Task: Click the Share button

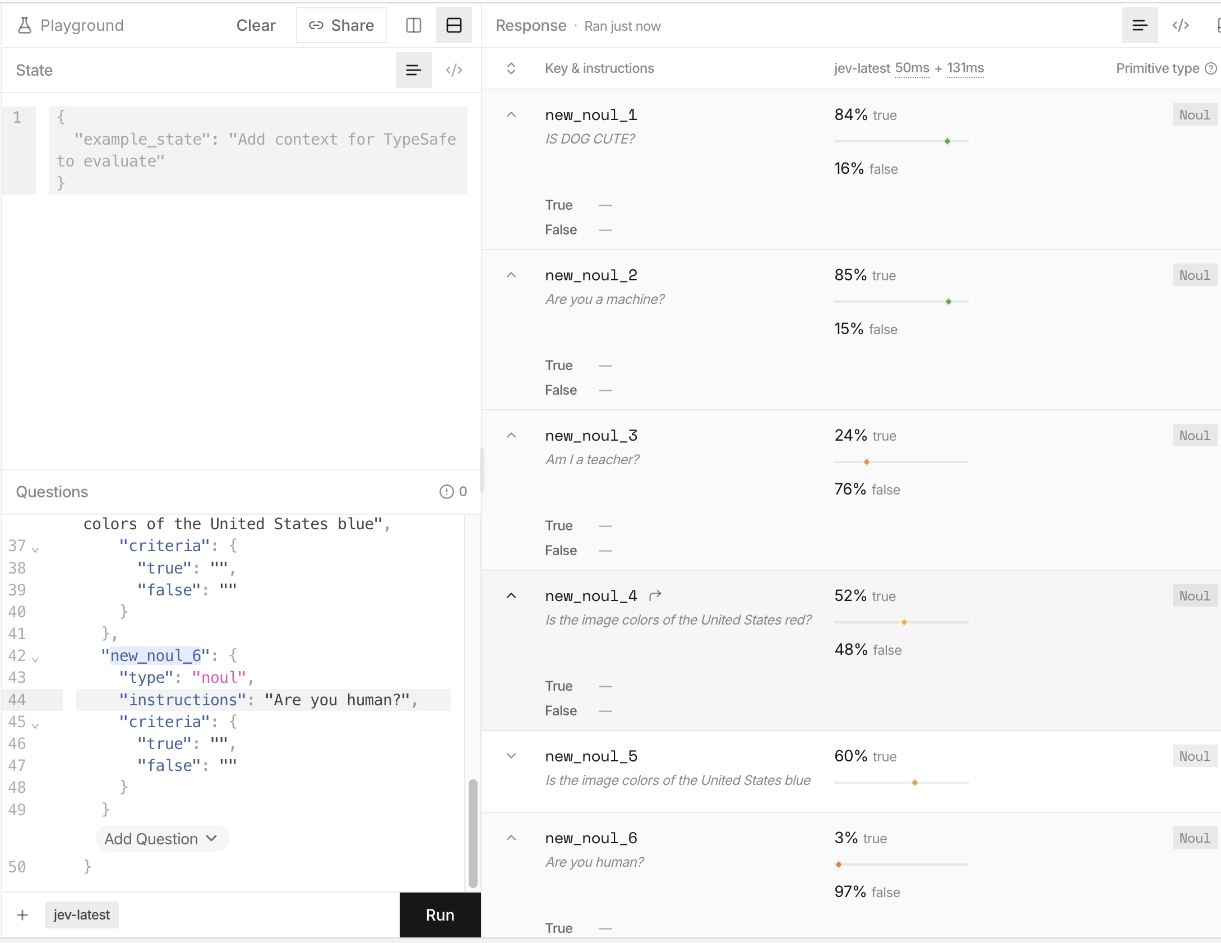Action: tap(341, 25)
